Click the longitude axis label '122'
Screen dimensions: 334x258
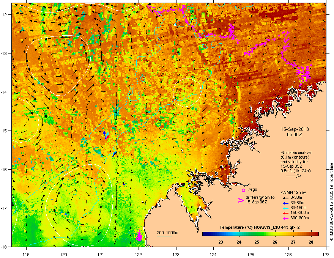coord(139,254)
